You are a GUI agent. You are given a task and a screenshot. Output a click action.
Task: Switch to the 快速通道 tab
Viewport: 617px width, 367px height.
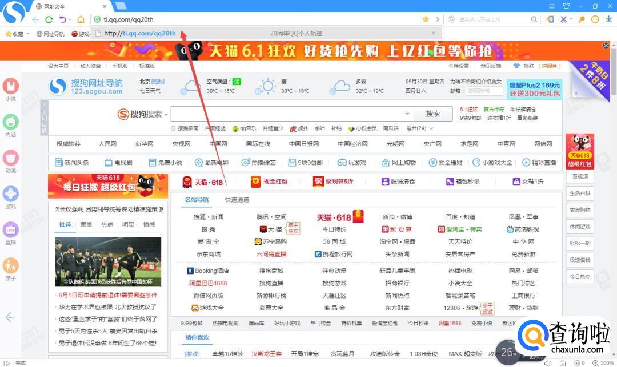click(237, 200)
